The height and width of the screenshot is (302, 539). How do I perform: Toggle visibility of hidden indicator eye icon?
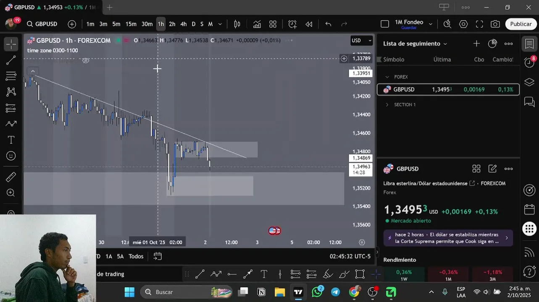(x=86, y=60)
